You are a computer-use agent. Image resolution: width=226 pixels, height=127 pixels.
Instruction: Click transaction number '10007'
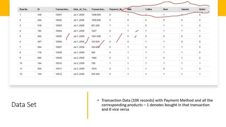59,47
